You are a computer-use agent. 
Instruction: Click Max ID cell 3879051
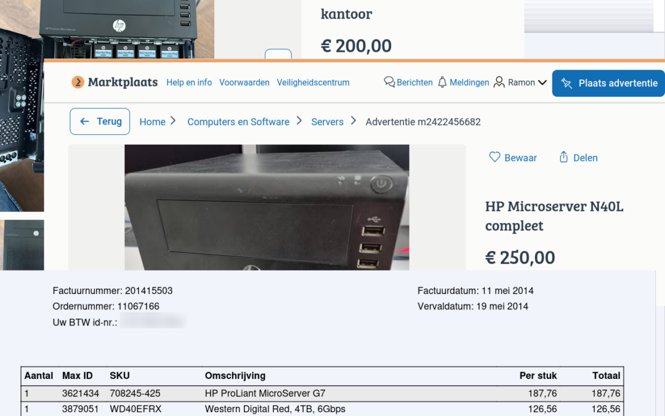click(x=81, y=409)
